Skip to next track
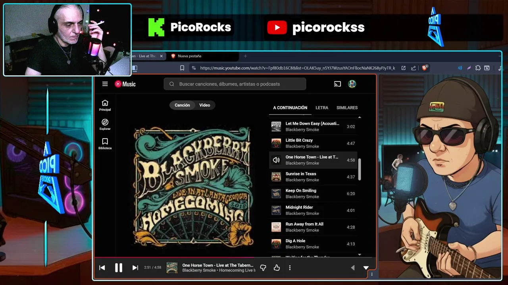 [x=135, y=268]
